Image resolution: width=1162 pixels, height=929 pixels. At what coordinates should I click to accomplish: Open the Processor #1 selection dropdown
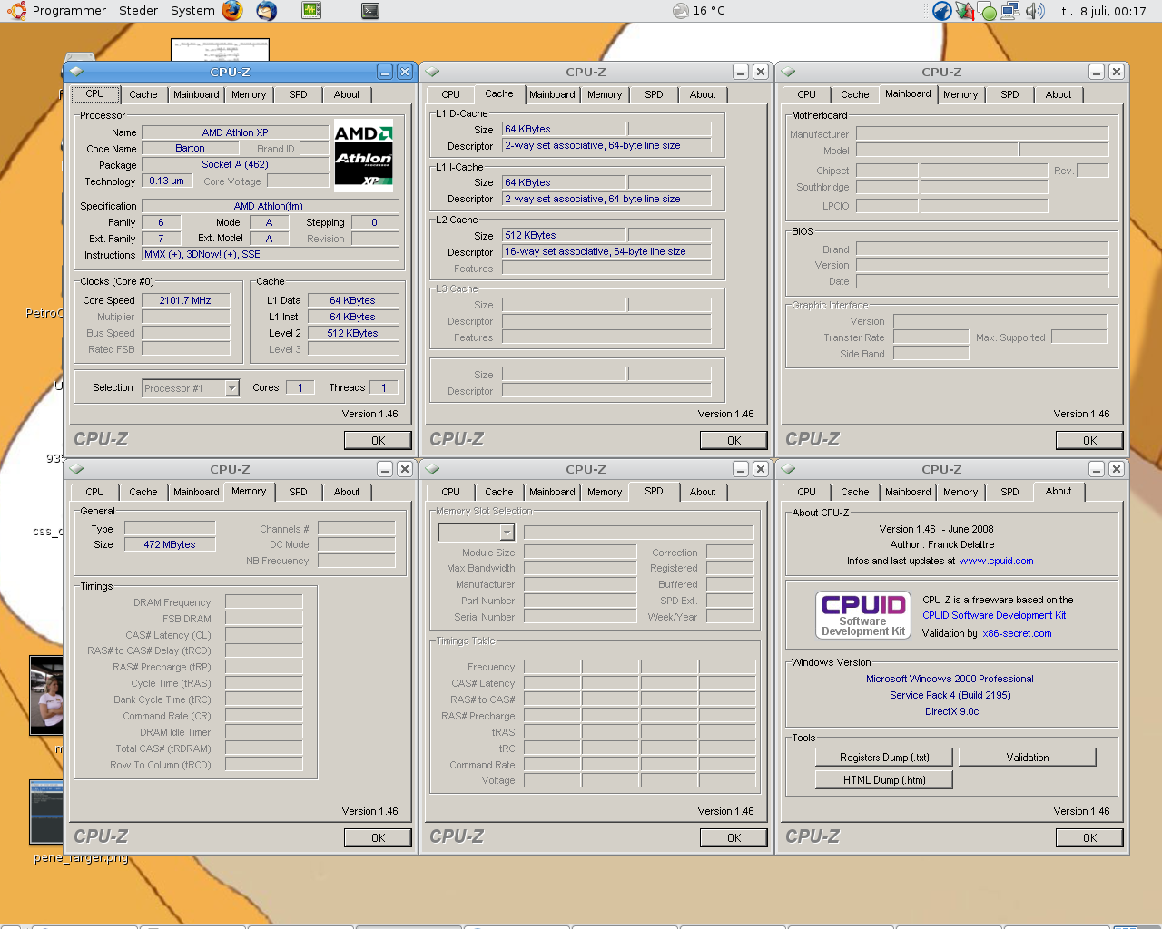(191, 388)
